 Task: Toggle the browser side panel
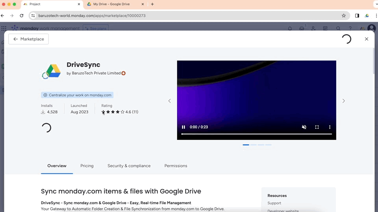(x=357, y=16)
